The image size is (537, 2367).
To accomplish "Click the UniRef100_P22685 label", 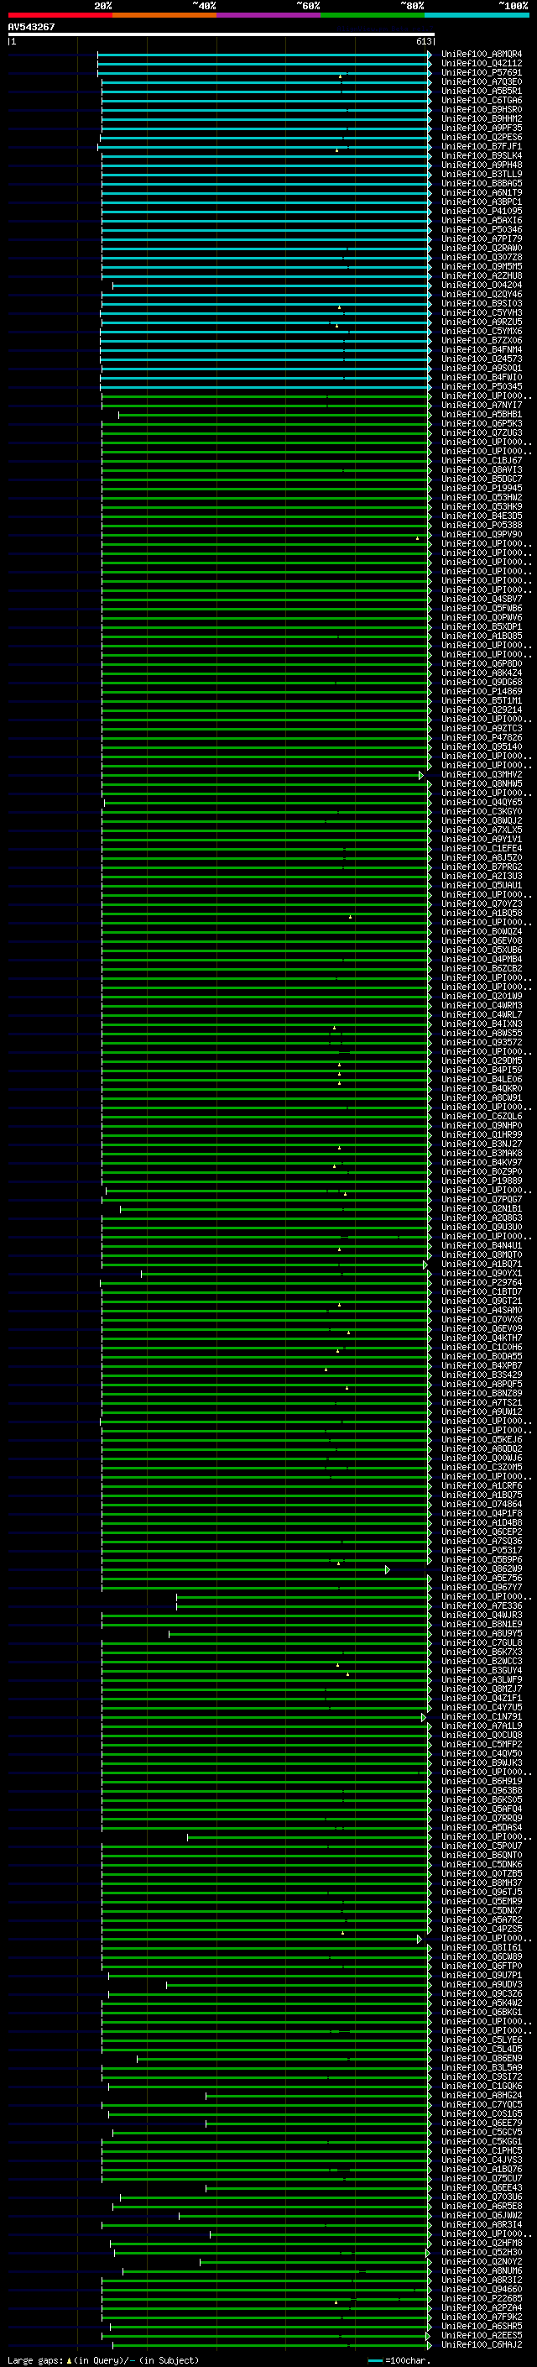I will pyautogui.click(x=481, y=2298).
